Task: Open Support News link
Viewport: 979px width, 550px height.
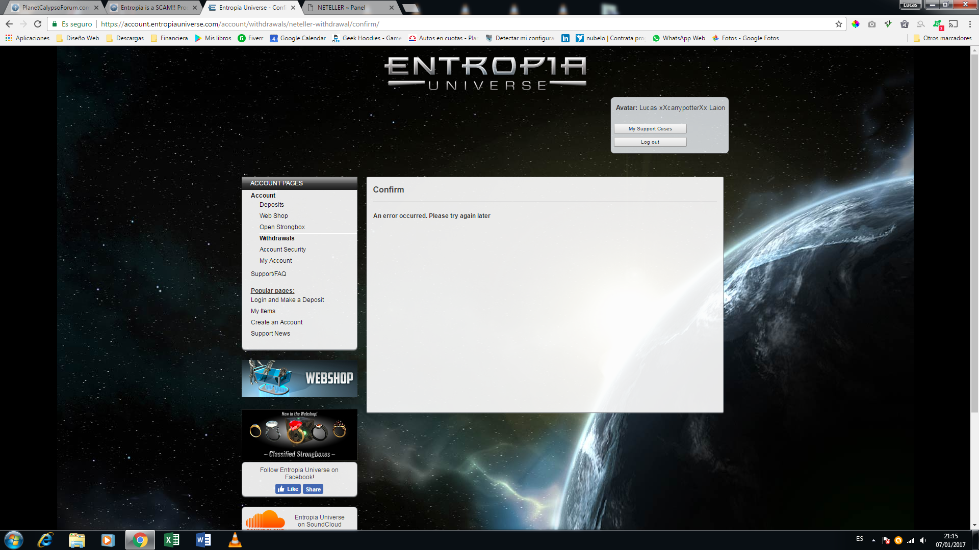Action: click(x=270, y=334)
